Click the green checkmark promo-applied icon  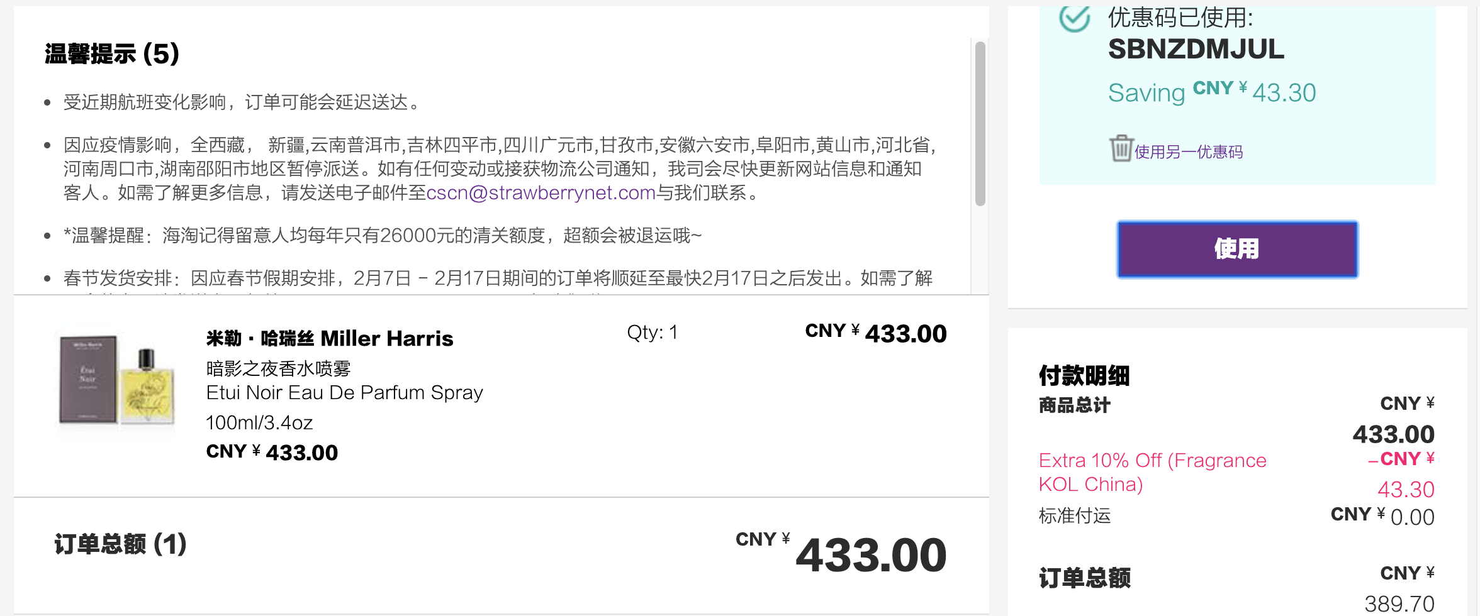1075,18
